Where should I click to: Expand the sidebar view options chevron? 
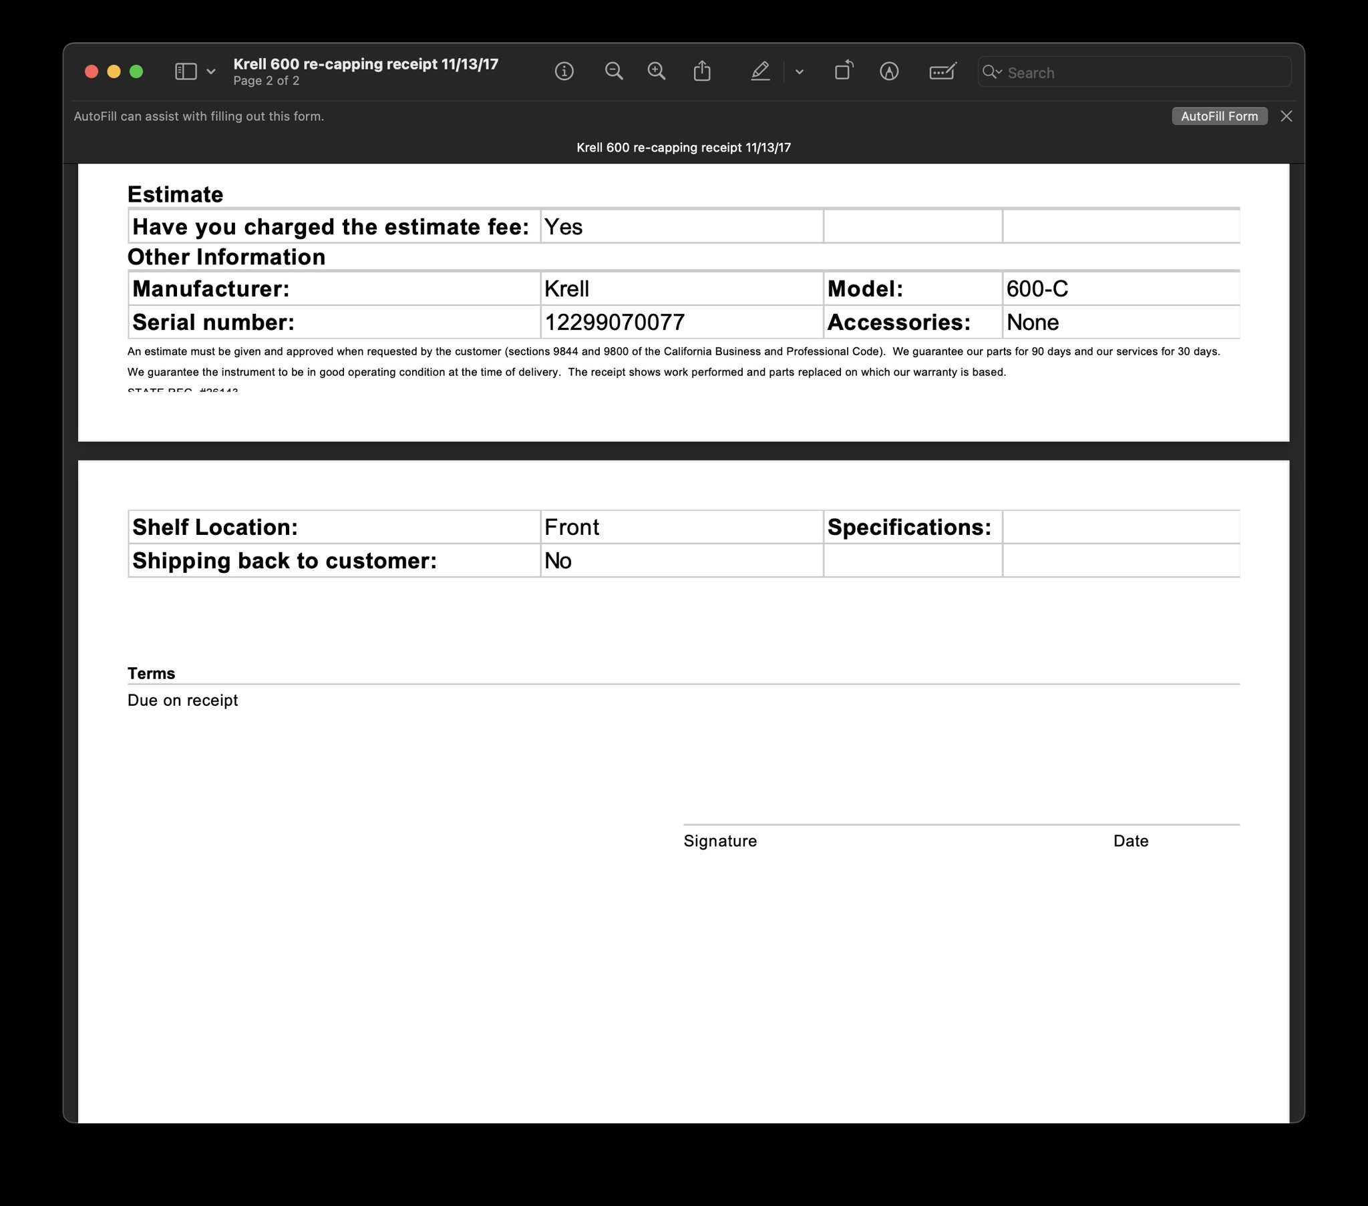(x=211, y=71)
